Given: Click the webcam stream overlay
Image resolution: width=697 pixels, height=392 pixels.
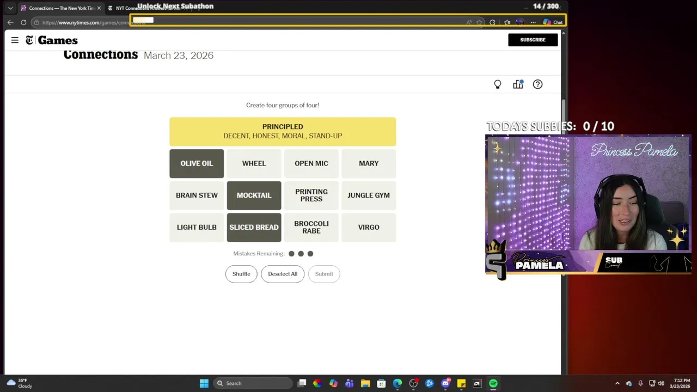Looking at the screenshot, I should click(x=588, y=204).
